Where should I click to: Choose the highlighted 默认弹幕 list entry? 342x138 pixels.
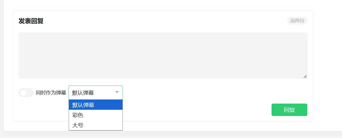pyautogui.click(x=96, y=105)
